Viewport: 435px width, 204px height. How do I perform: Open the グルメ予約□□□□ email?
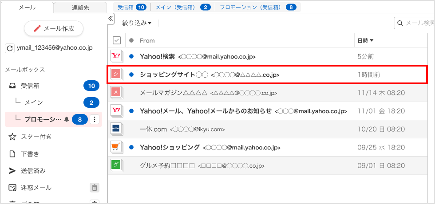point(267,165)
